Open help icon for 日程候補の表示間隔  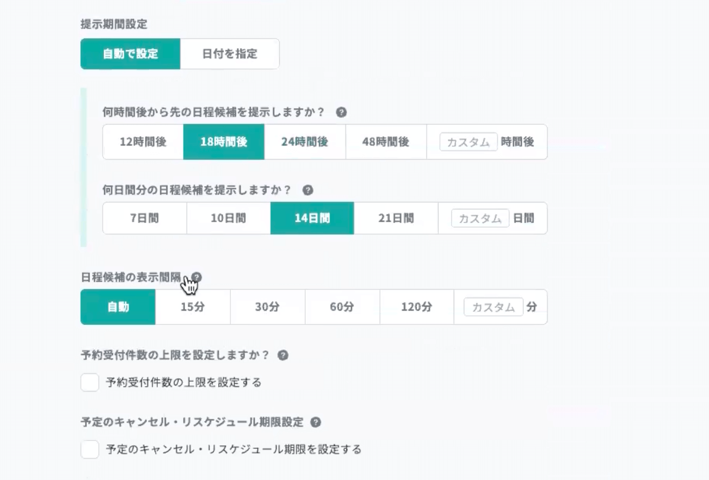point(197,278)
